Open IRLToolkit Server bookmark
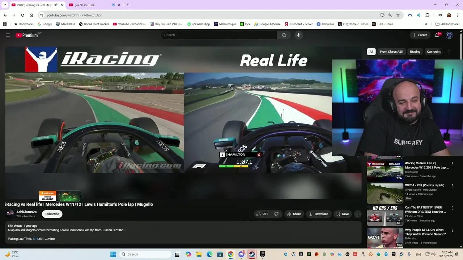This screenshot has height=260, width=463. (x=299, y=24)
